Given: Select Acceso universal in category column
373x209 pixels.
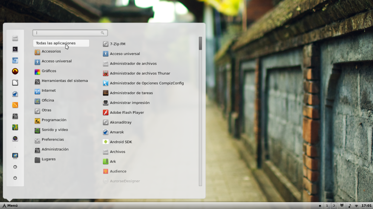Looking at the screenshot, I should [53, 61].
